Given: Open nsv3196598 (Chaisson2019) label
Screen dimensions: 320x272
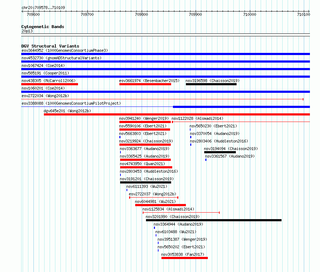Looking at the screenshot, I should (212, 81).
